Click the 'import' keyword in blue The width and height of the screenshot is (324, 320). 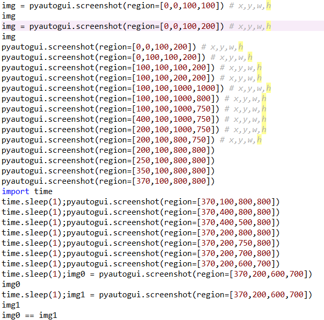click(x=15, y=191)
